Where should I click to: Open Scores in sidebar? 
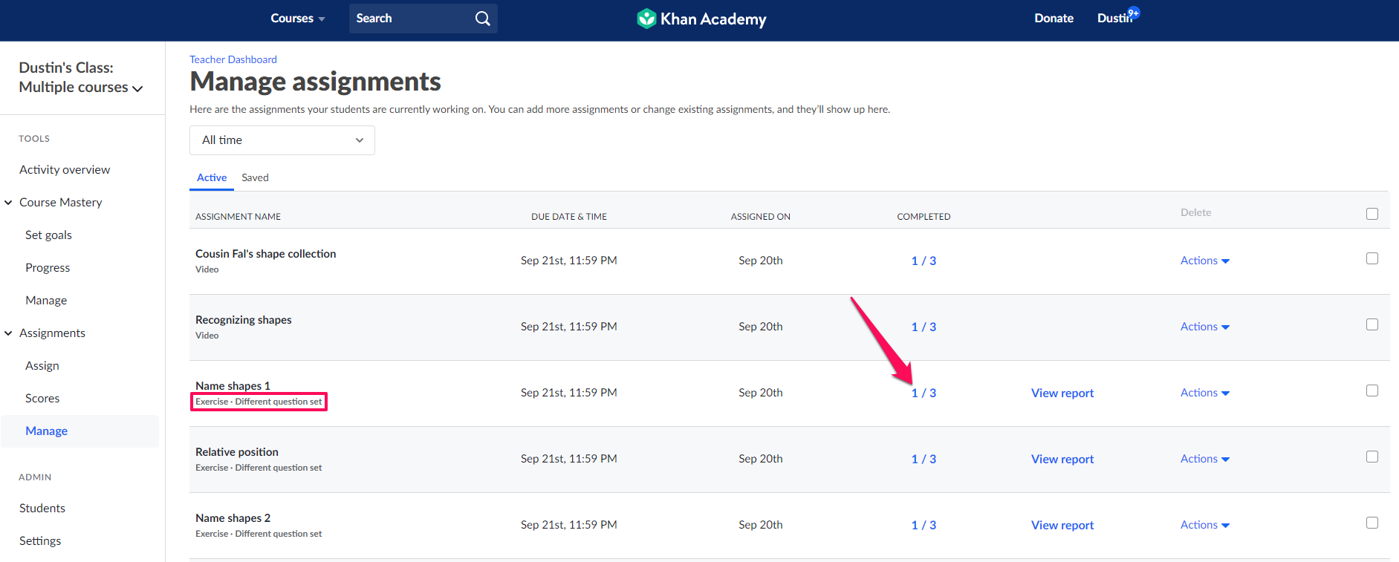coord(42,399)
